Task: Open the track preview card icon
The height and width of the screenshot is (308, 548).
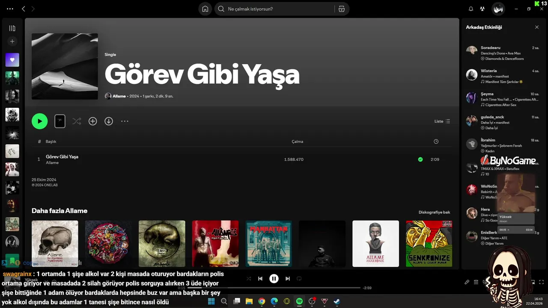Action: coord(60,121)
